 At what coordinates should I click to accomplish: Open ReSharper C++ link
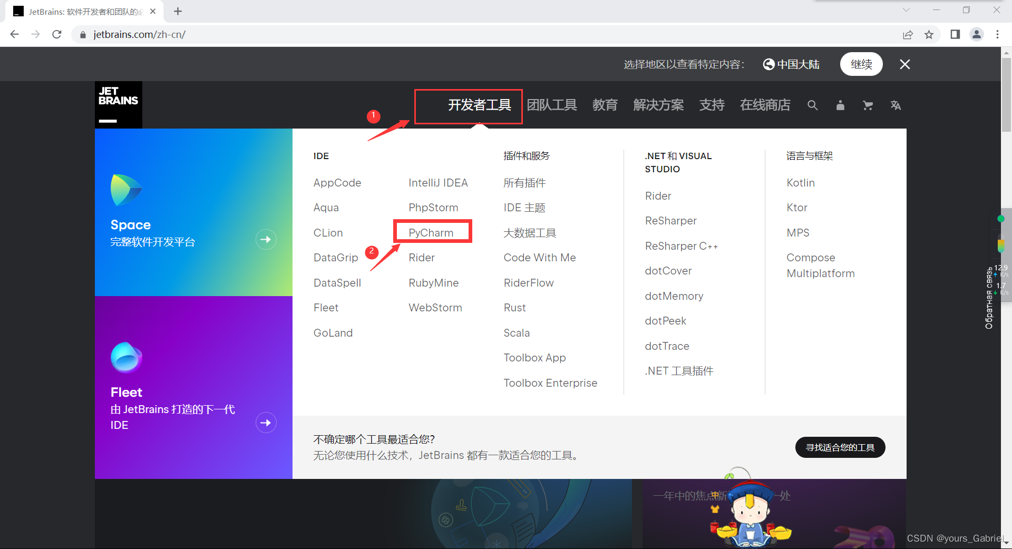(681, 246)
